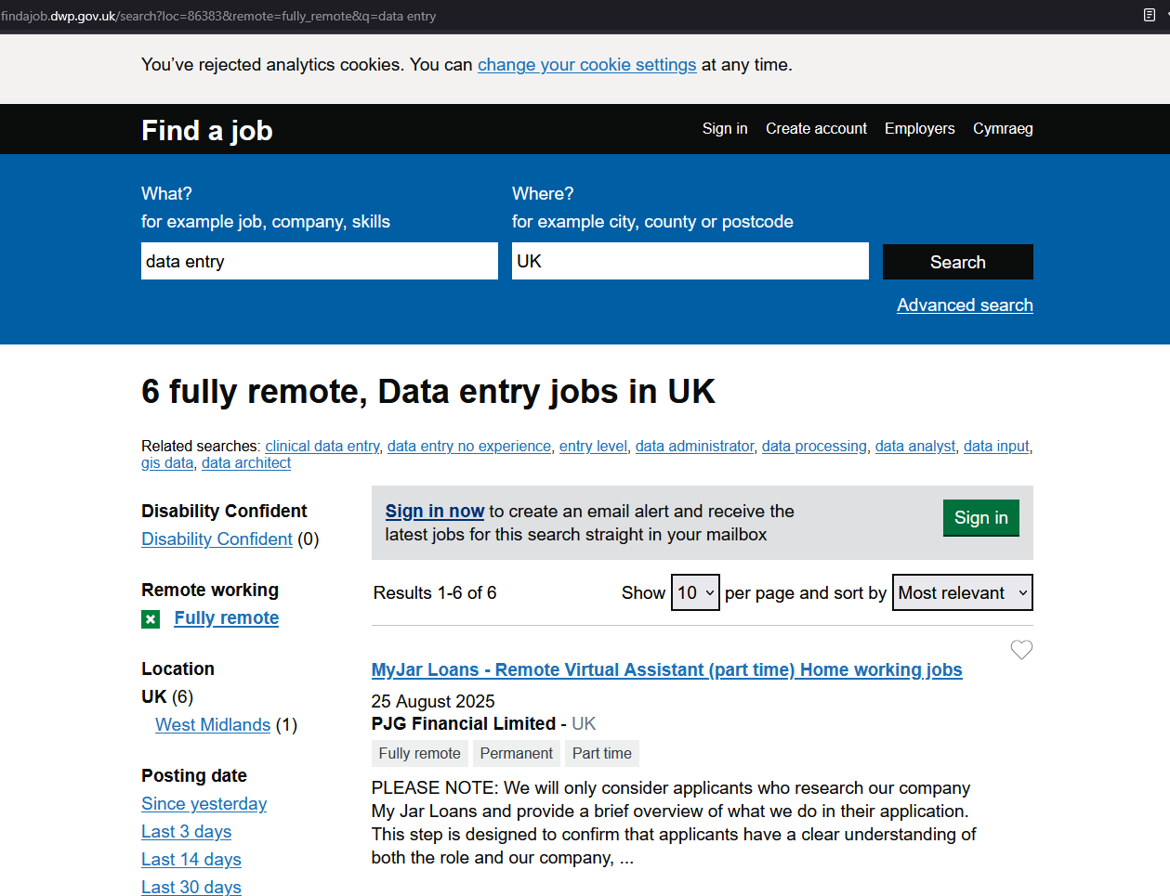Open the reader view icon in address bar
Image resolution: width=1170 pixels, height=896 pixels.
[x=1149, y=15]
